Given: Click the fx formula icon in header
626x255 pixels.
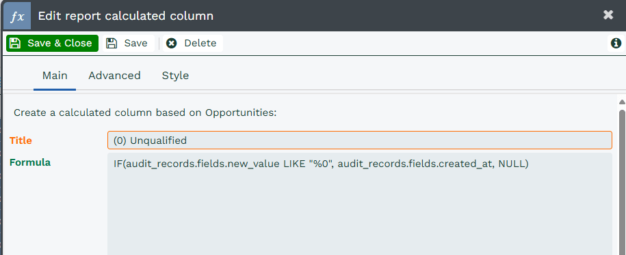Looking at the screenshot, I should (x=17, y=16).
